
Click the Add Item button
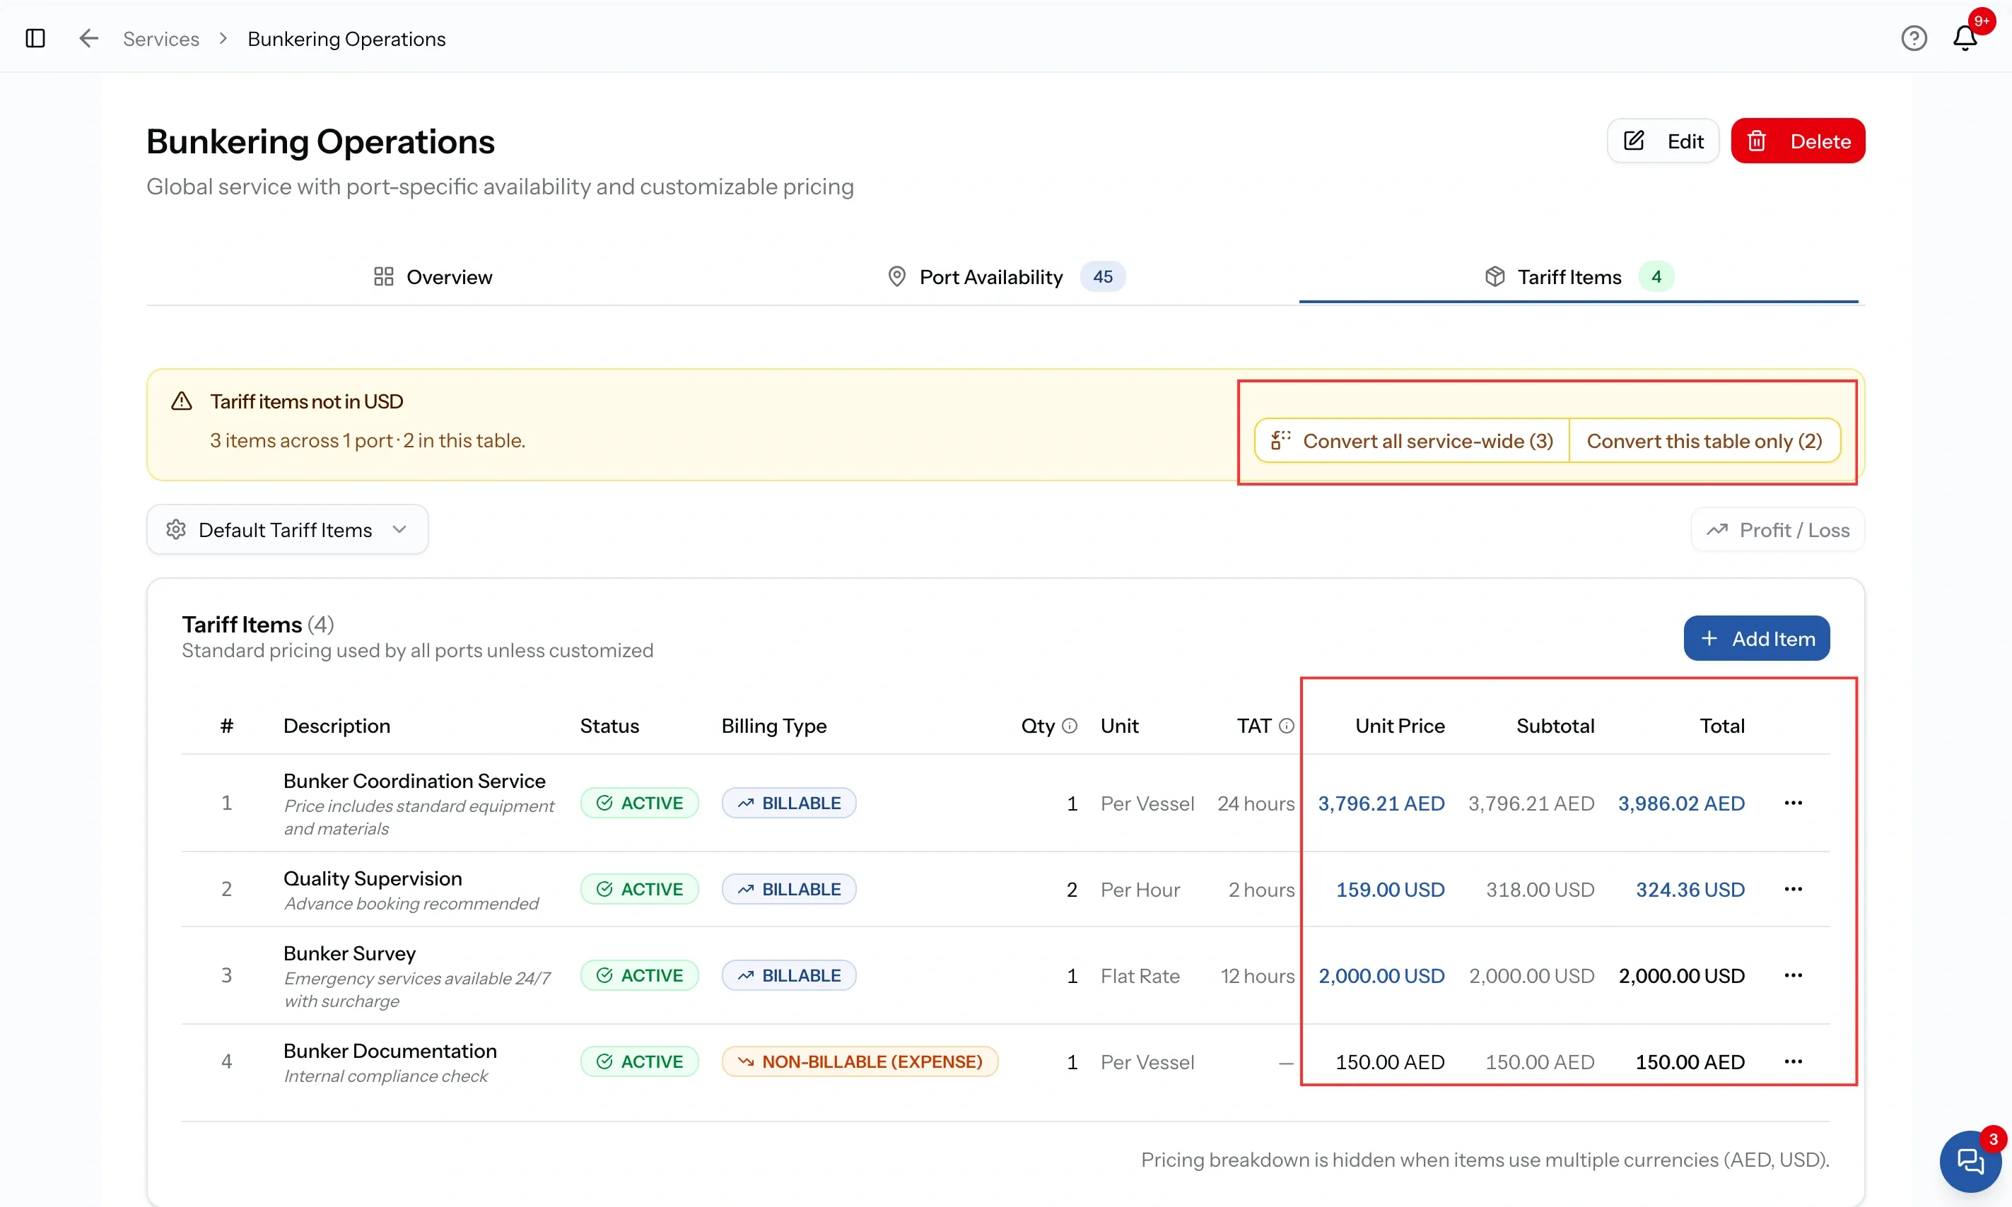click(1755, 638)
